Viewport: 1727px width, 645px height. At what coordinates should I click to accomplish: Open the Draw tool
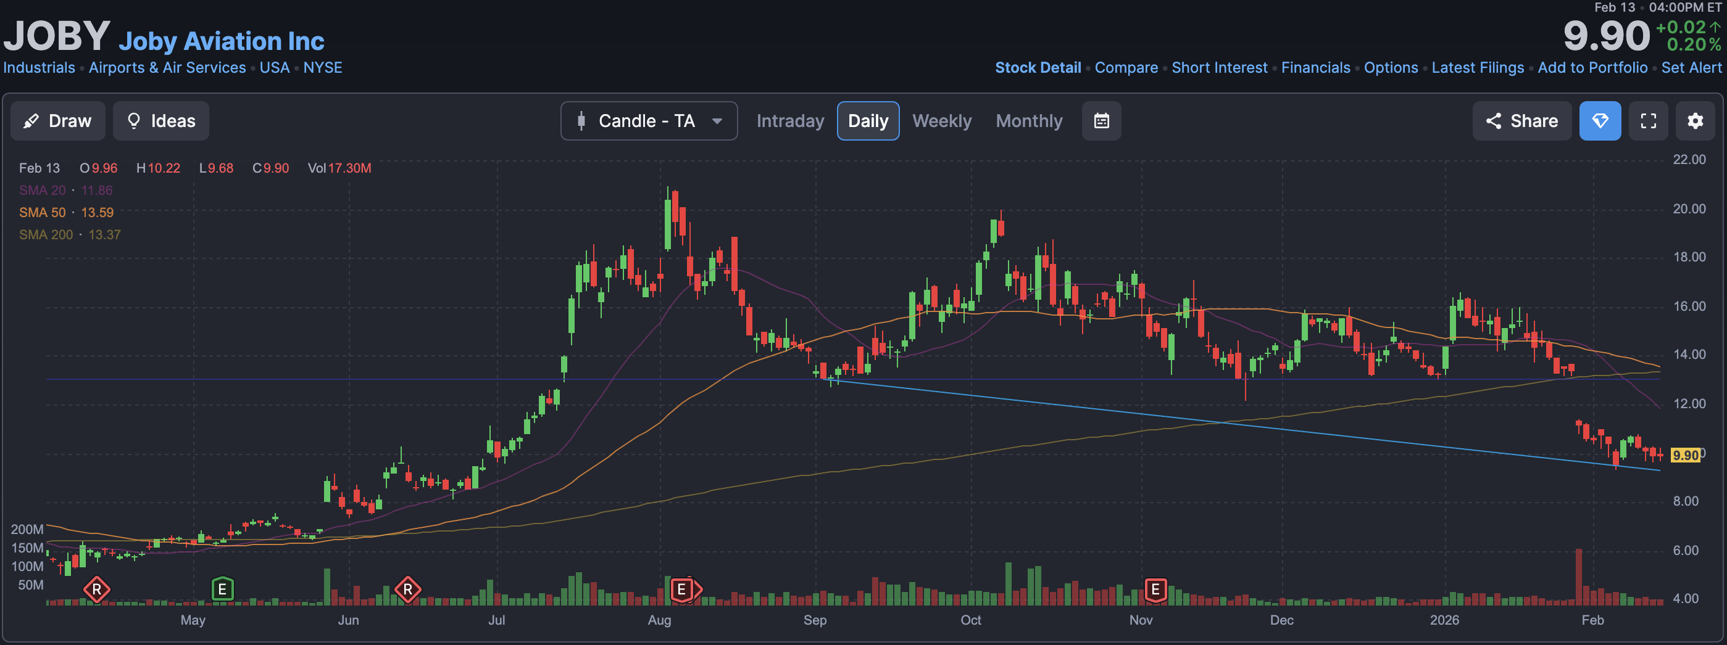tap(57, 121)
